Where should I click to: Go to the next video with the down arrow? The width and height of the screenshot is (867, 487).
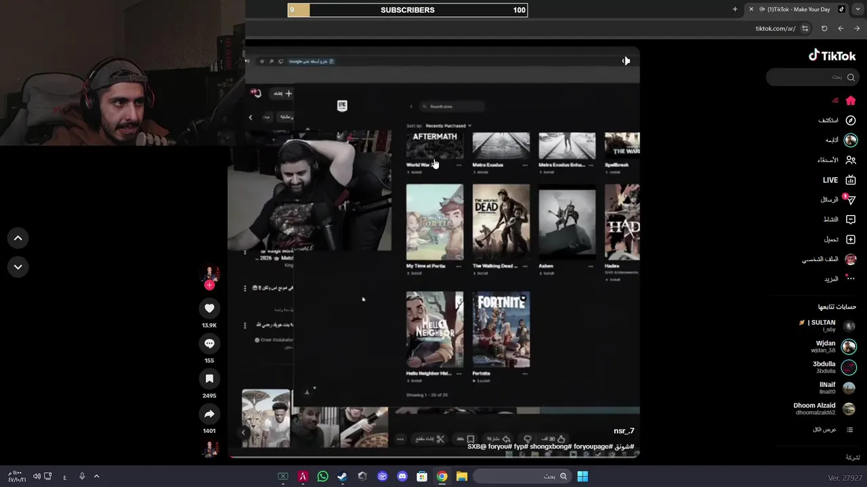pyautogui.click(x=18, y=266)
